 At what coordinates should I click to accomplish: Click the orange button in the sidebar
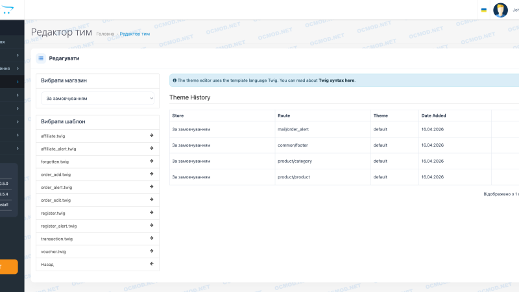pyautogui.click(x=8, y=267)
